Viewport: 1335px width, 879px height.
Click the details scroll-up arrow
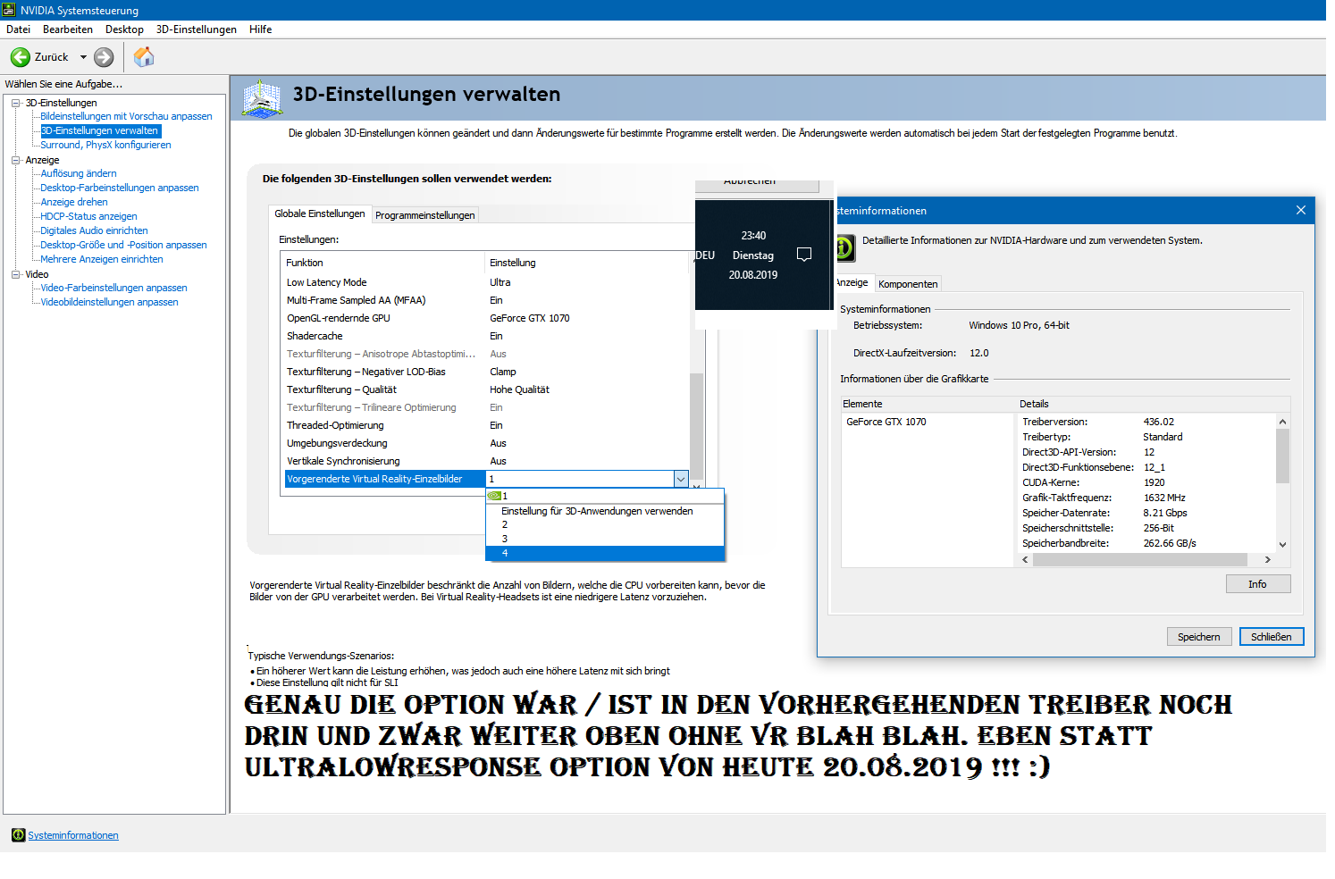pyautogui.click(x=1282, y=422)
